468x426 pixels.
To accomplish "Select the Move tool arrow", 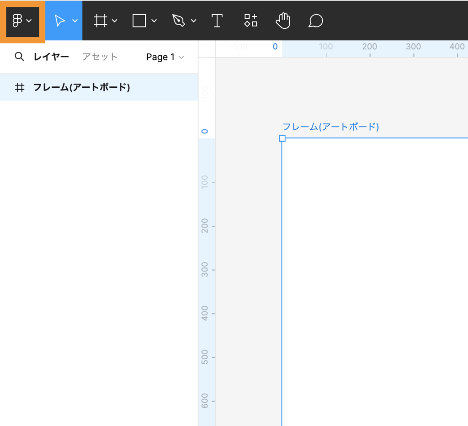I will [x=60, y=21].
